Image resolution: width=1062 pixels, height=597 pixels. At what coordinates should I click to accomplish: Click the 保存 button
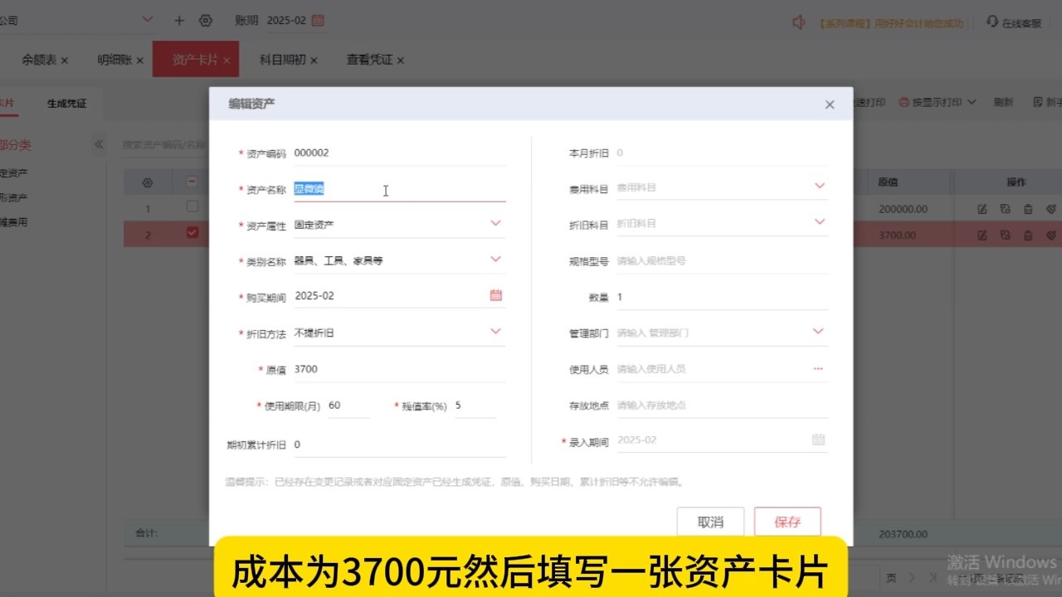787,522
